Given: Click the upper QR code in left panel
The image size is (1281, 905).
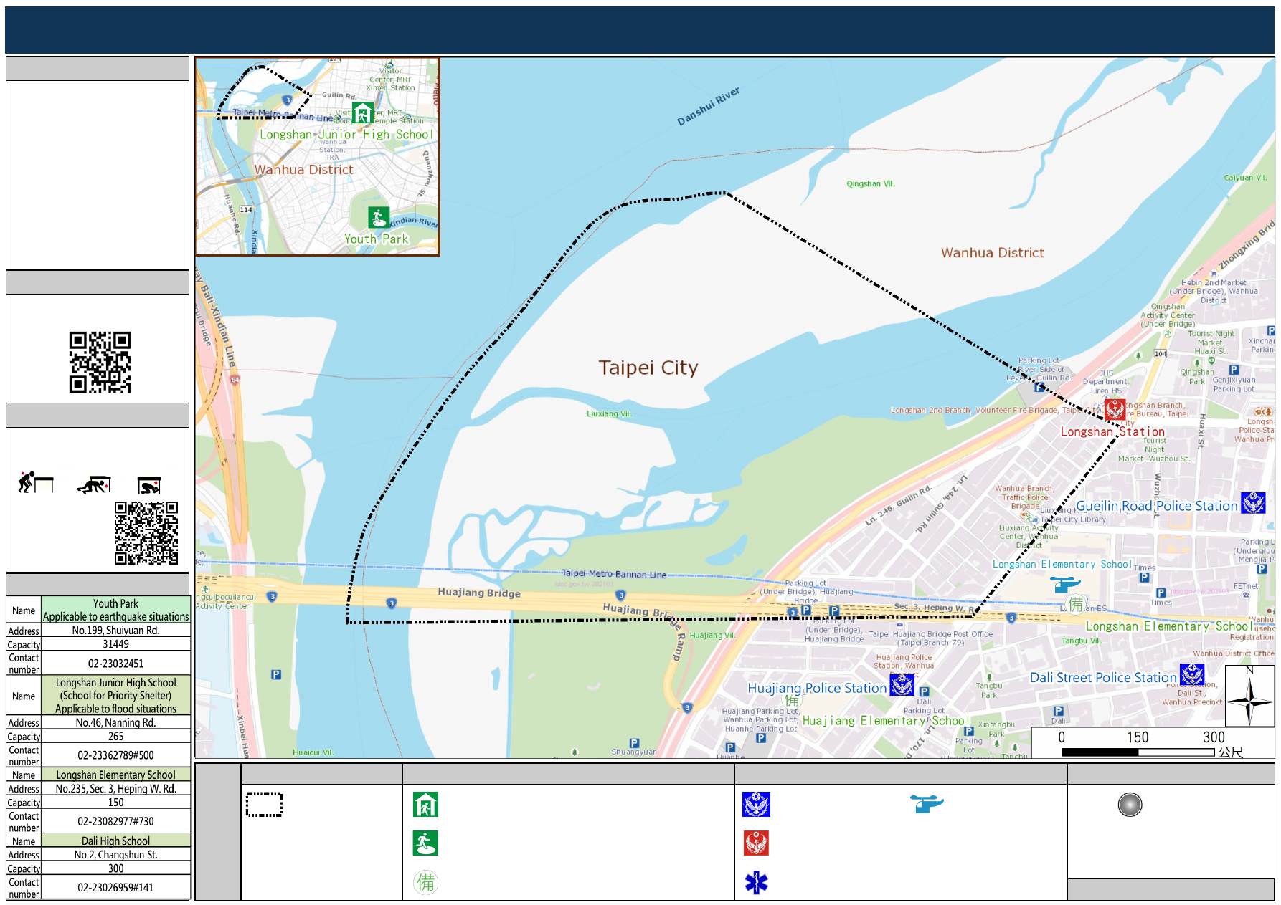Looking at the screenshot, I should tap(100, 362).
